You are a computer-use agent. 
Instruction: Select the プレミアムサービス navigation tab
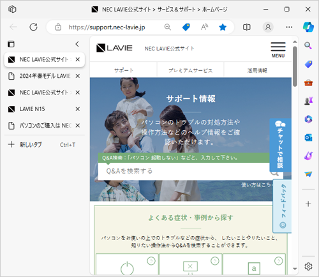pos(190,70)
